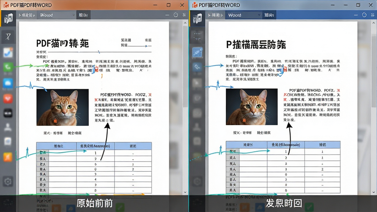Viewport: 377px width, 212px height.
Task: Click the dash icon in blue window toolbar
Action: pyautogui.click(x=356, y=15)
